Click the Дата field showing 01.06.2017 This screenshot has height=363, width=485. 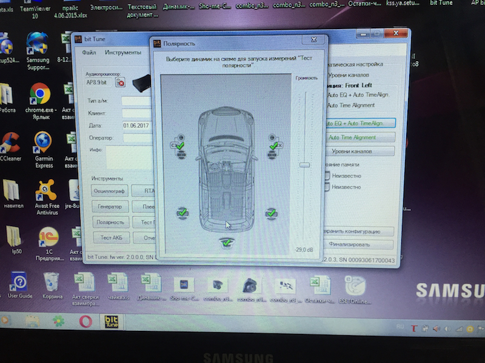(x=138, y=126)
